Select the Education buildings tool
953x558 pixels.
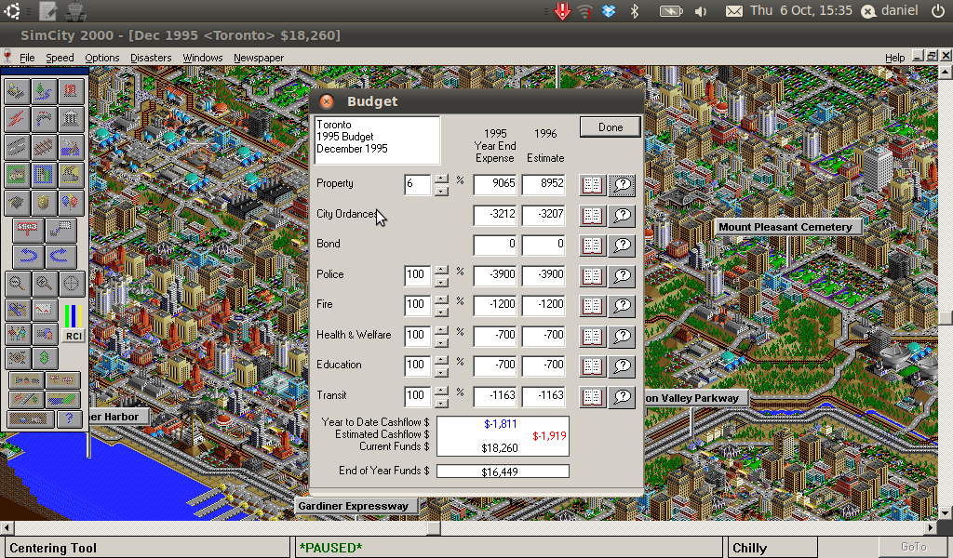pyautogui.click(x=17, y=203)
